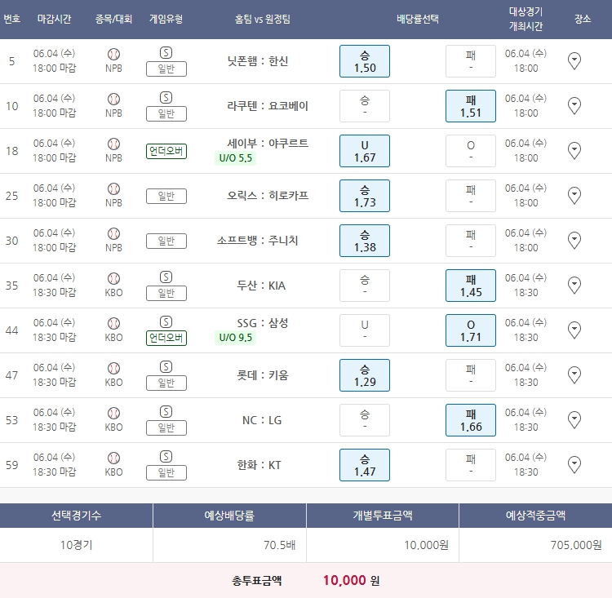Viewport: 612px width, 598px height.
Task: Select U option for SSG : 삼성
Action: (364, 330)
